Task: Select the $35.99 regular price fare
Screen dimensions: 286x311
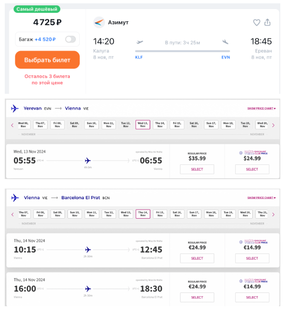Action: [197, 169]
